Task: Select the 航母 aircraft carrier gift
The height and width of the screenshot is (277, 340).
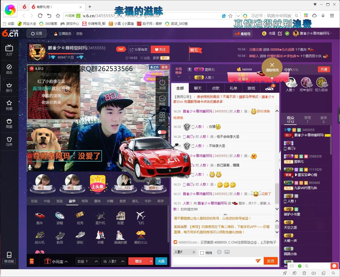Action: pos(60,237)
